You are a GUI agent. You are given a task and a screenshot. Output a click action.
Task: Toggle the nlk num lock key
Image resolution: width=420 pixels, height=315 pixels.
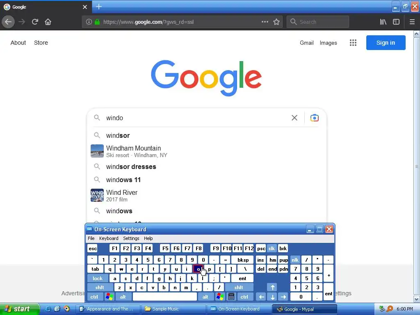click(x=295, y=260)
